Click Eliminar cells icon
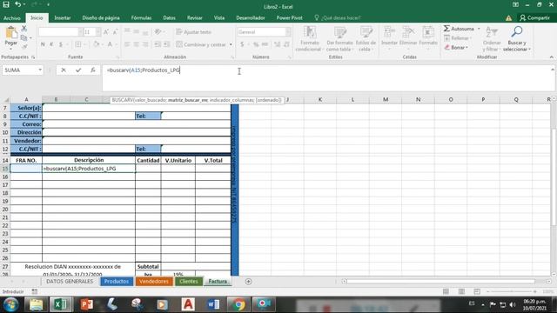Screen dimensions: 557x313 click(408, 32)
